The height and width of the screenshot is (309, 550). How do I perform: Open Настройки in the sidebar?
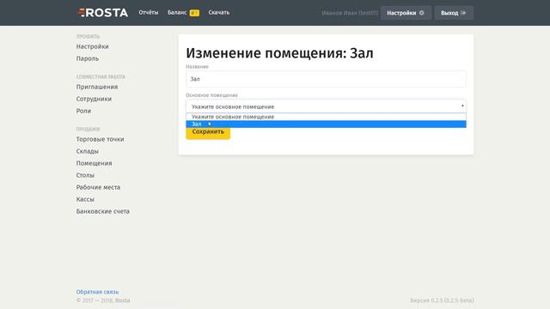pyautogui.click(x=92, y=46)
